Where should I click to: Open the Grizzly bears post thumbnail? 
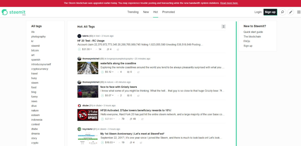click(88, 92)
